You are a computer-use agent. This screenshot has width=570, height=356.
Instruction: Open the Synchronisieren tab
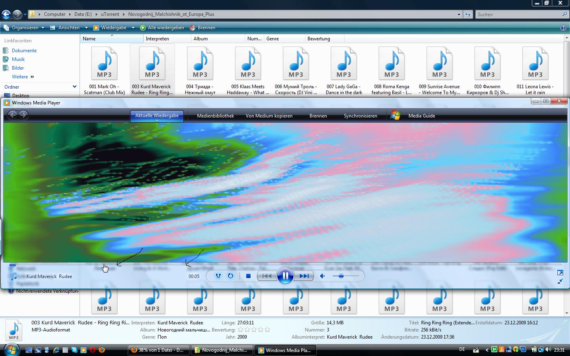pyautogui.click(x=360, y=116)
